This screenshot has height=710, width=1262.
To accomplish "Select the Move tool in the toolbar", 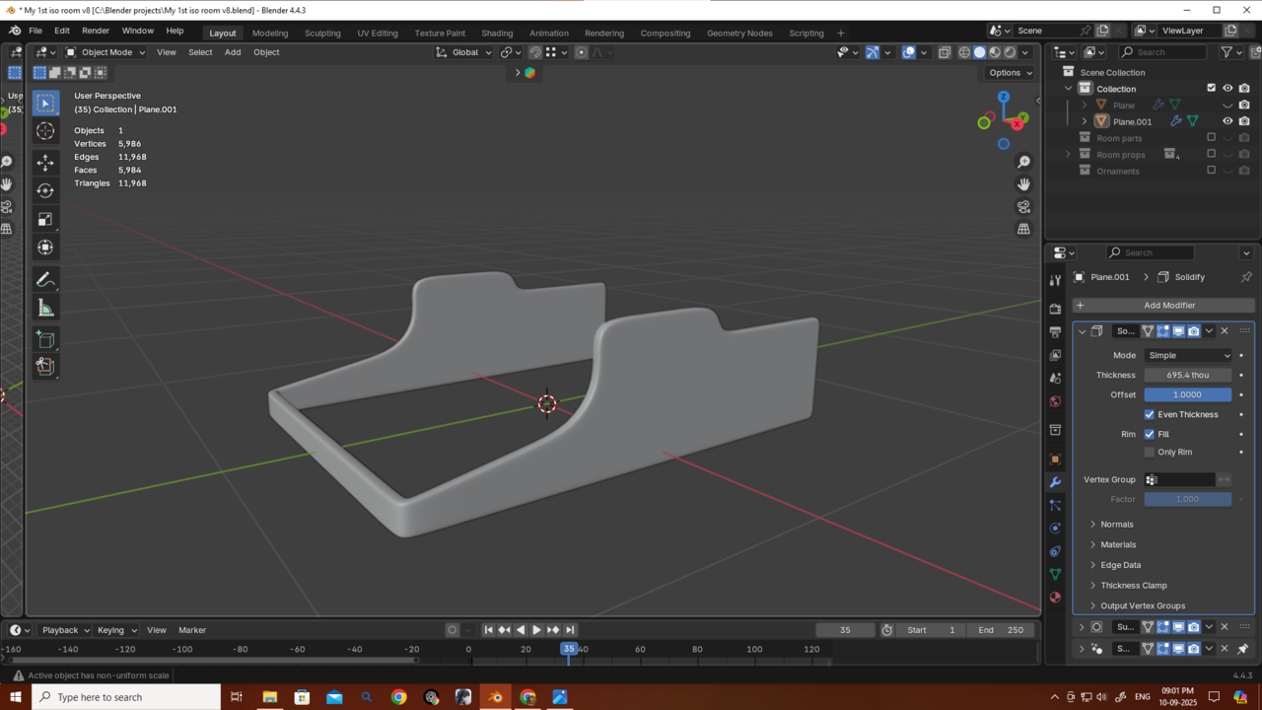I will [45, 163].
